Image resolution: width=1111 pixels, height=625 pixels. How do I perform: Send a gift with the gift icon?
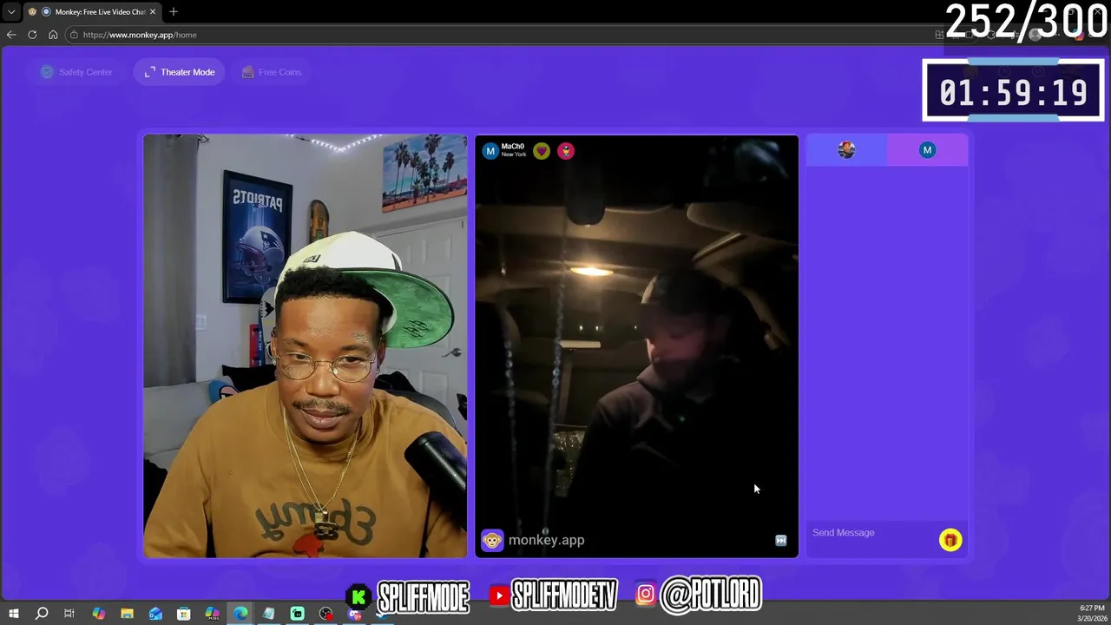pyautogui.click(x=950, y=540)
